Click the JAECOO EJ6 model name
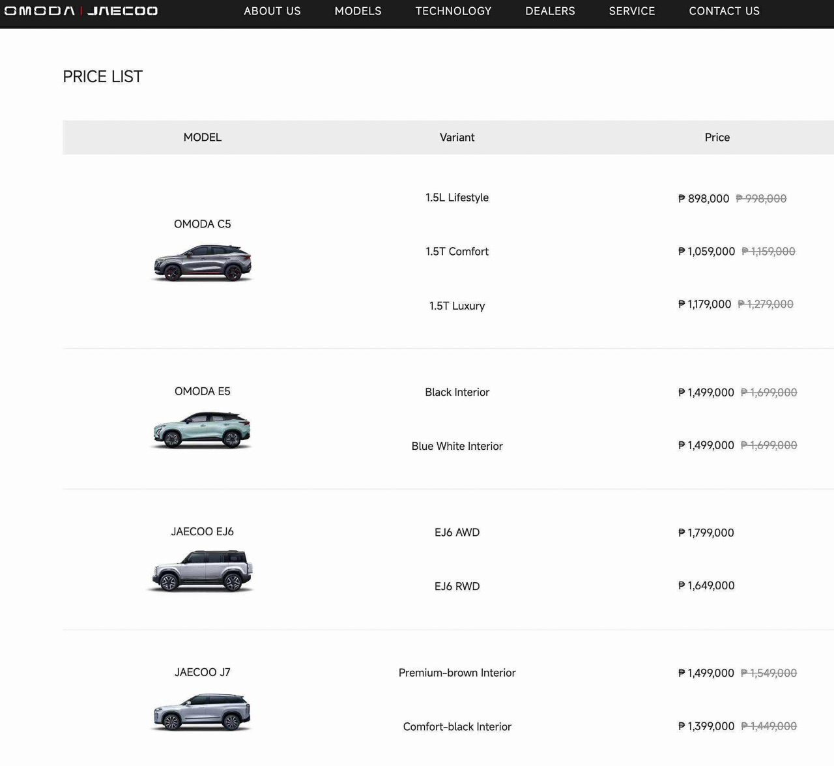 [202, 531]
